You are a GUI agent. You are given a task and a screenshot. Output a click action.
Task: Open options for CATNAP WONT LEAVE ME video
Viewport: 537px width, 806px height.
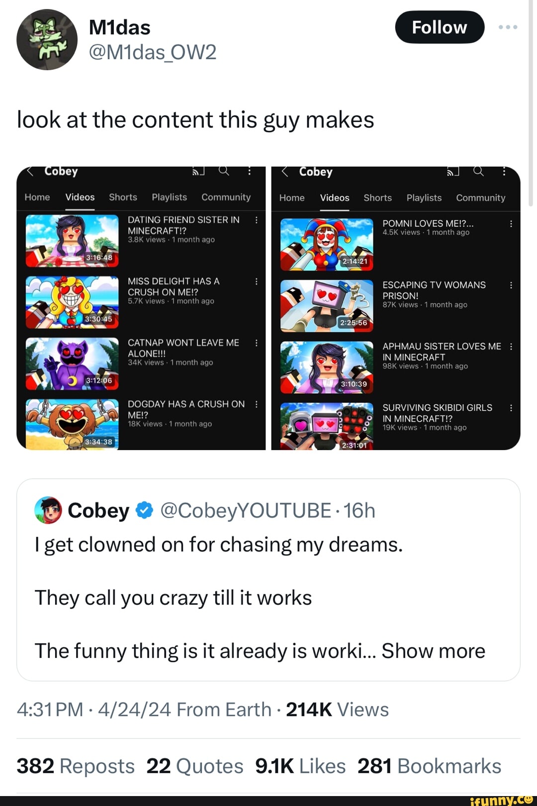pos(256,343)
